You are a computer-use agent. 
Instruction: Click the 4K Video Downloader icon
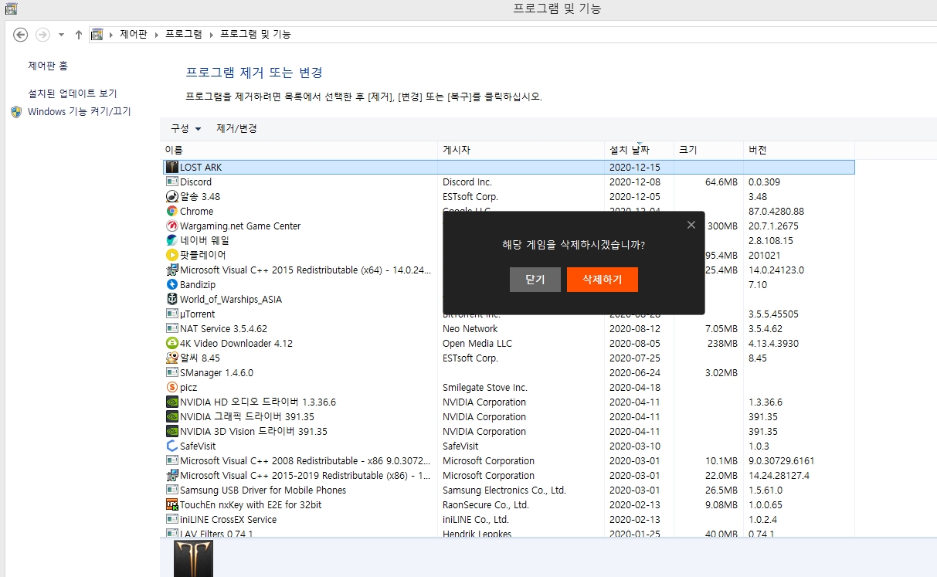(172, 344)
